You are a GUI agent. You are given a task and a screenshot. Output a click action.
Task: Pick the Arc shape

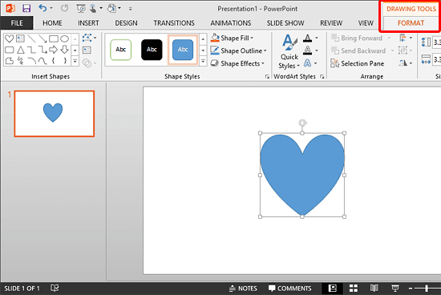pos(31,61)
